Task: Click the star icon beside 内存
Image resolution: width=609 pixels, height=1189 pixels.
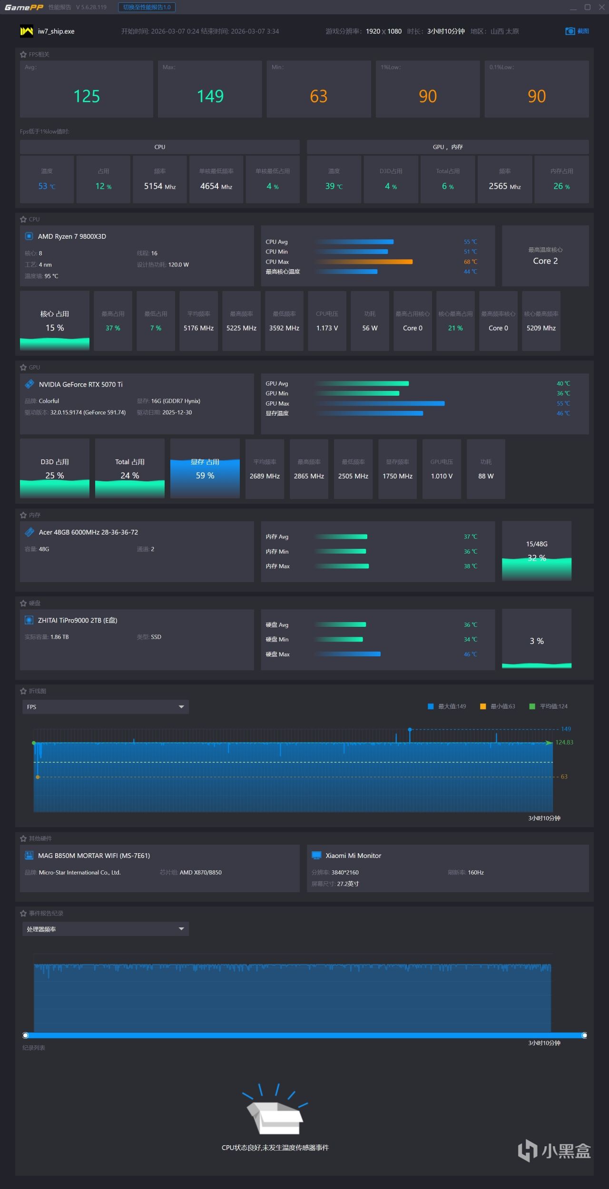Action: click(23, 515)
